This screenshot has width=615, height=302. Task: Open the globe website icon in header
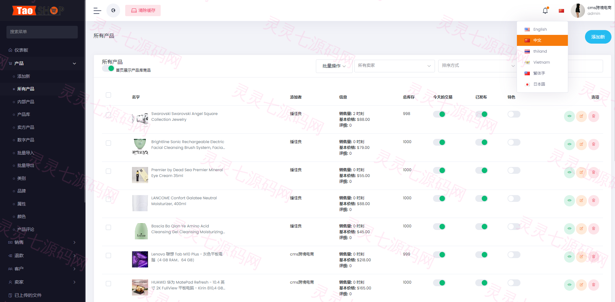(113, 11)
